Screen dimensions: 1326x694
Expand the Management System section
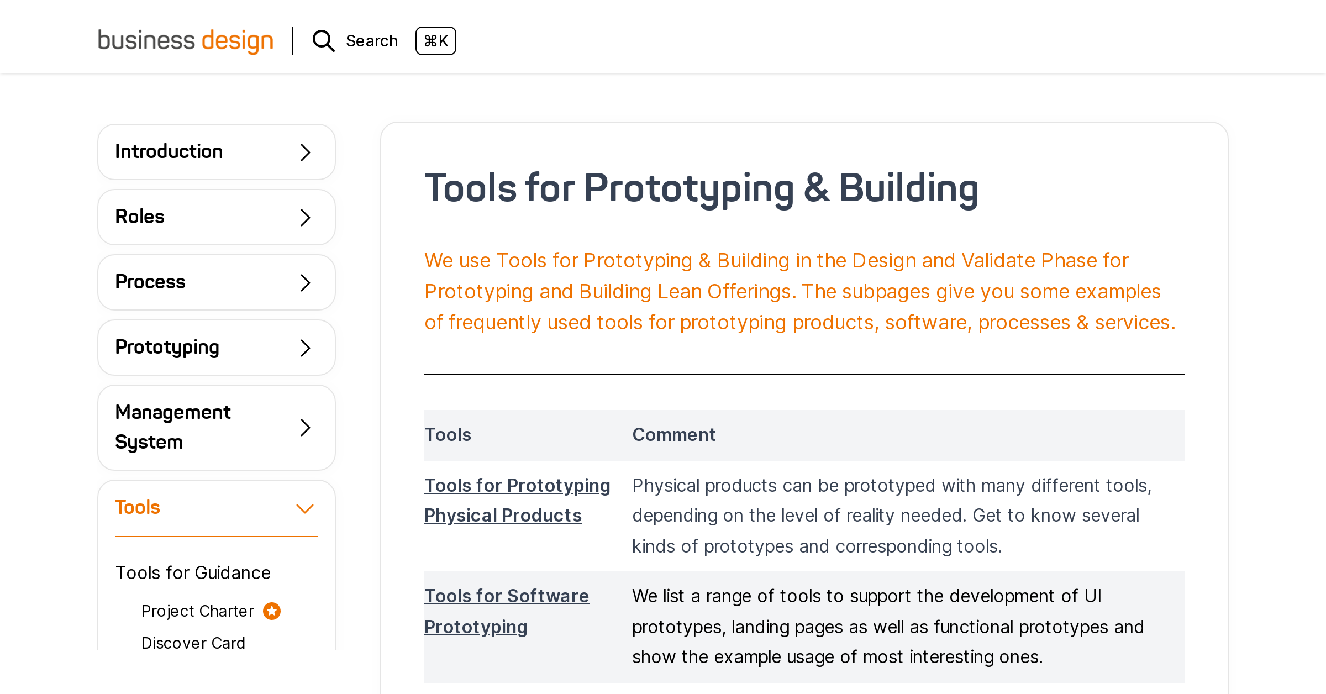click(x=304, y=427)
